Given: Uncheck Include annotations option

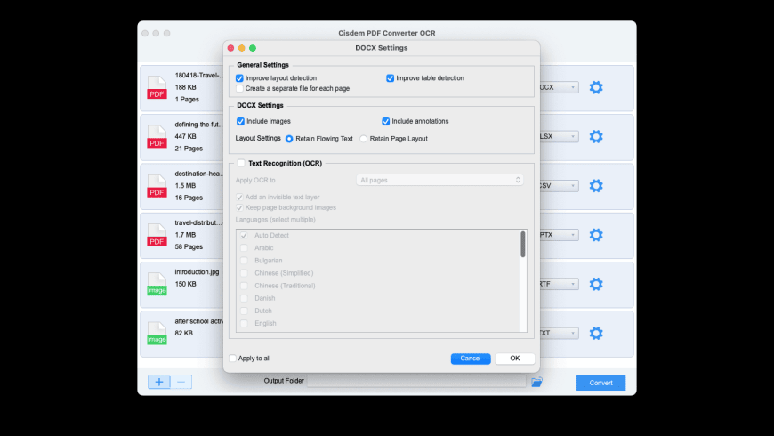Looking at the screenshot, I should click(x=385, y=121).
